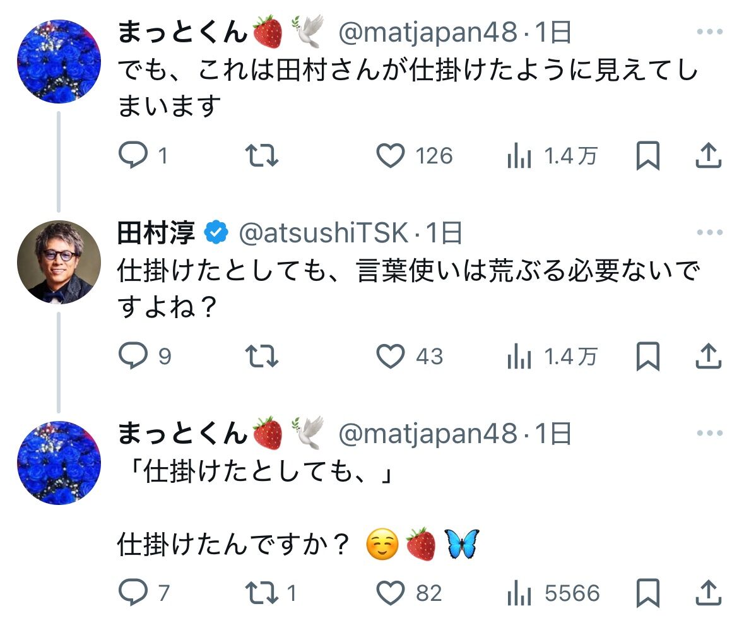Open @atsushiTSK profile handle
The width and height of the screenshot is (744, 623).
(x=323, y=234)
